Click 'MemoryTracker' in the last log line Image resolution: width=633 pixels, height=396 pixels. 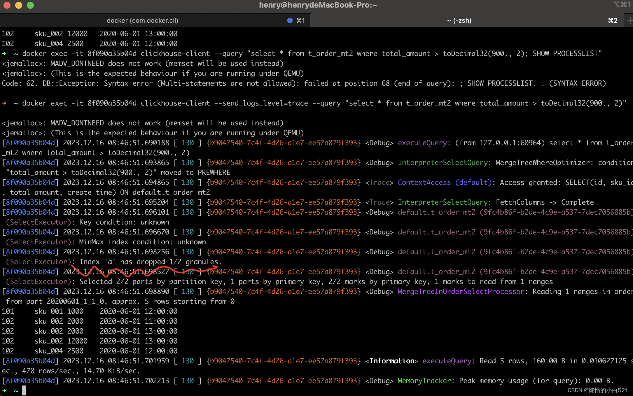424,381
